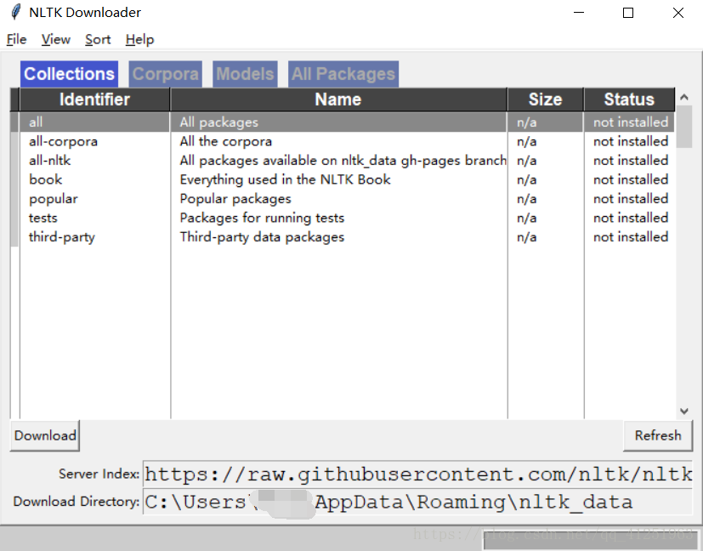Select the 'third-party' identifier

(62, 236)
